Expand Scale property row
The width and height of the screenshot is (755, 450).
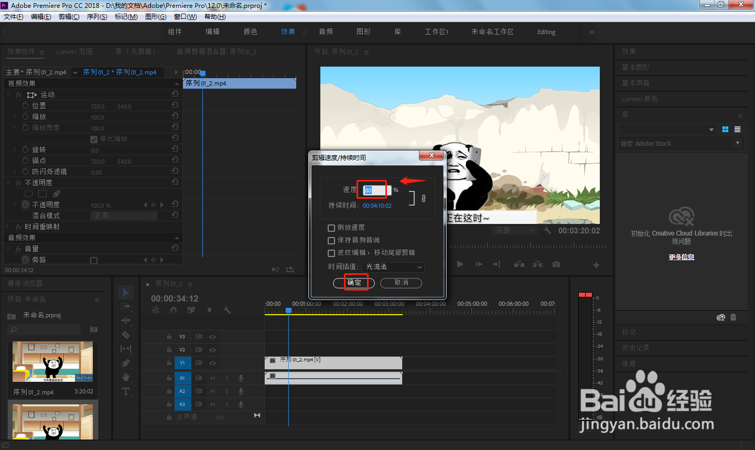pos(15,116)
